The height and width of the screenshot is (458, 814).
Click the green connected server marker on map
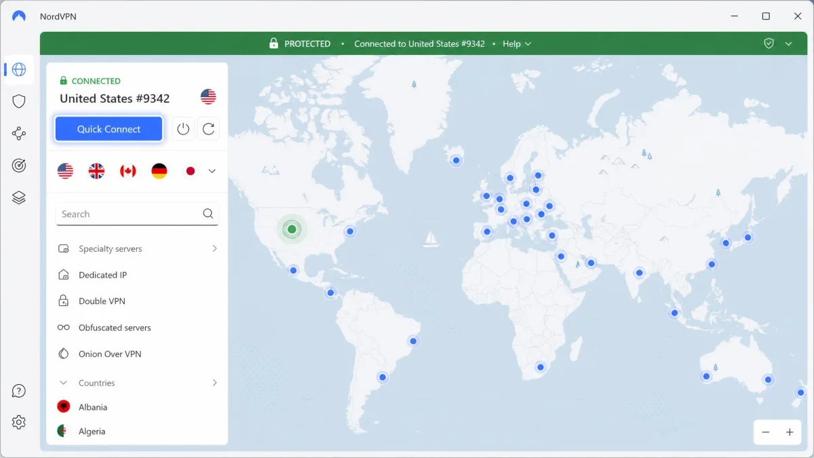tap(292, 229)
